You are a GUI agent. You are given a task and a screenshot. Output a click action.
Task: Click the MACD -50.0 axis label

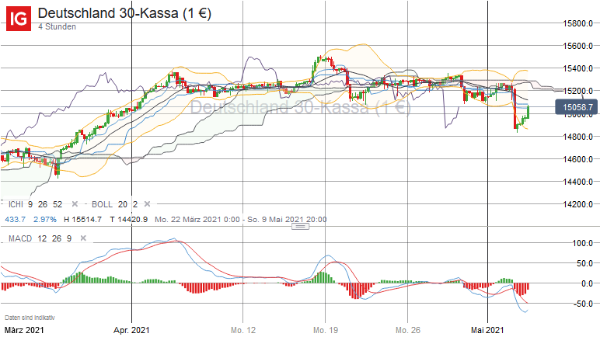[x=583, y=304]
